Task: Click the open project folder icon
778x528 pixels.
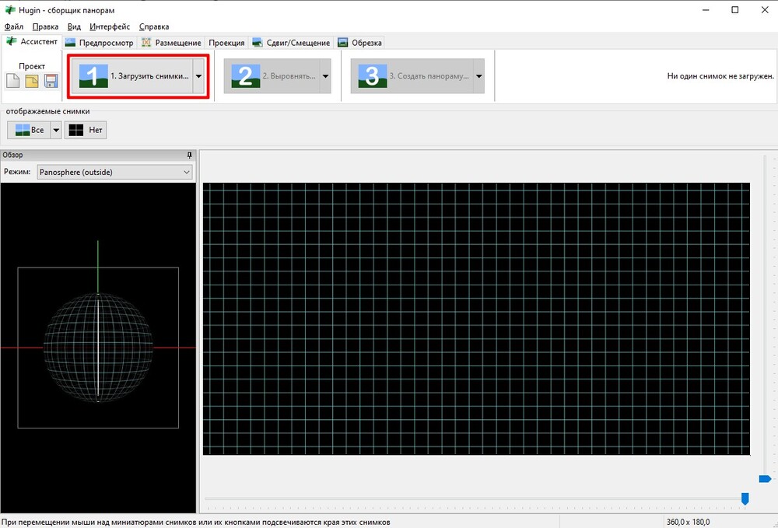Action: pyautogui.click(x=32, y=81)
